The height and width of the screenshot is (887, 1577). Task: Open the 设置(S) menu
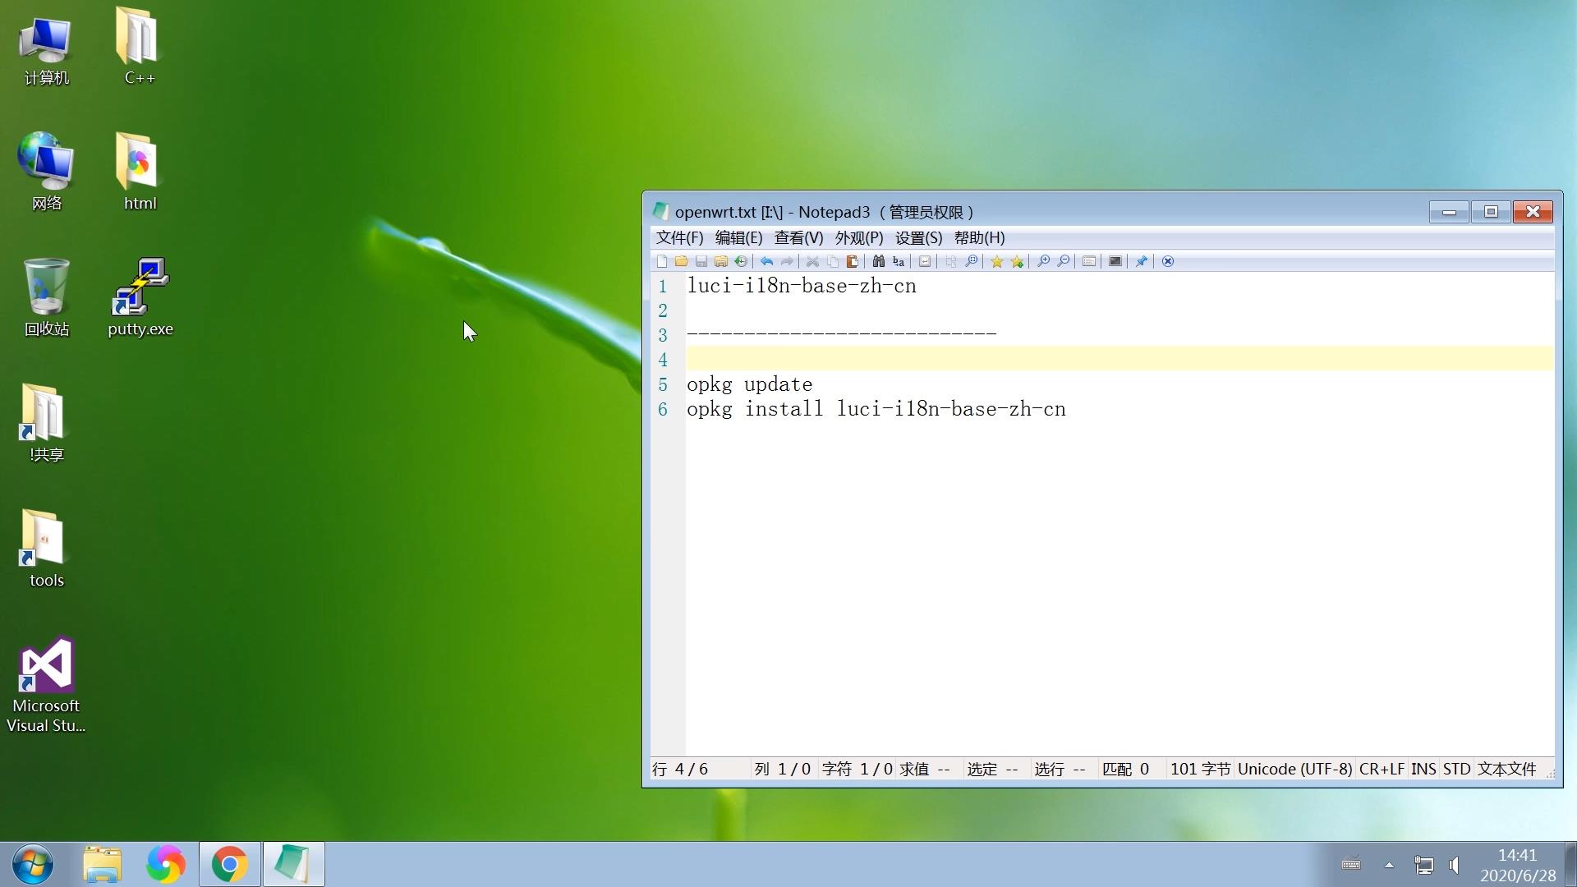[918, 238]
